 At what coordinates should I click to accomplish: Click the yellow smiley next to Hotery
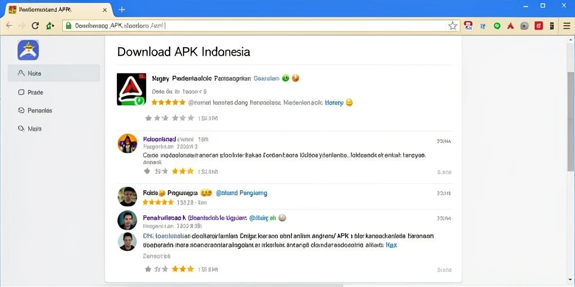click(349, 103)
